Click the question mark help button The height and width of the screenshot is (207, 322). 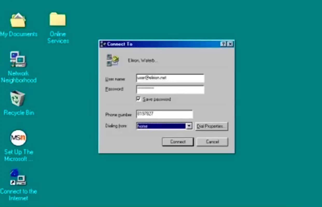pyautogui.click(x=224, y=44)
